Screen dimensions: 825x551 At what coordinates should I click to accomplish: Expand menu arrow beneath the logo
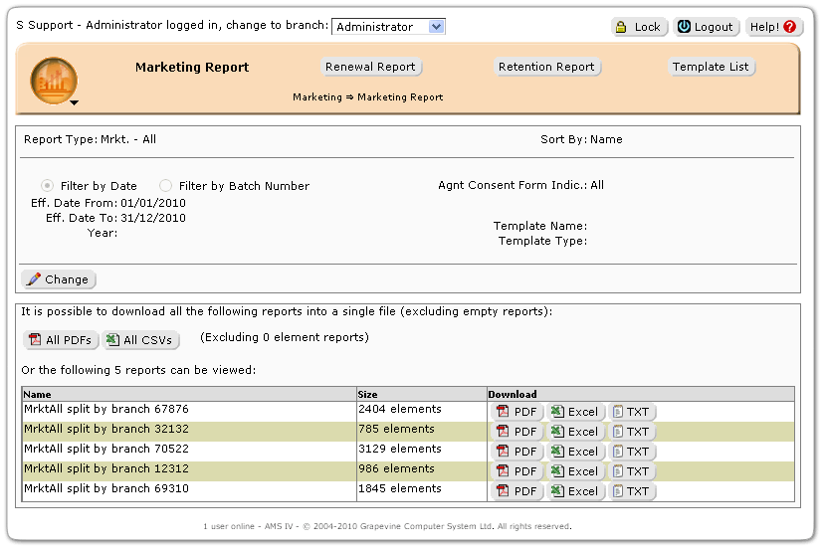tap(74, 102)
